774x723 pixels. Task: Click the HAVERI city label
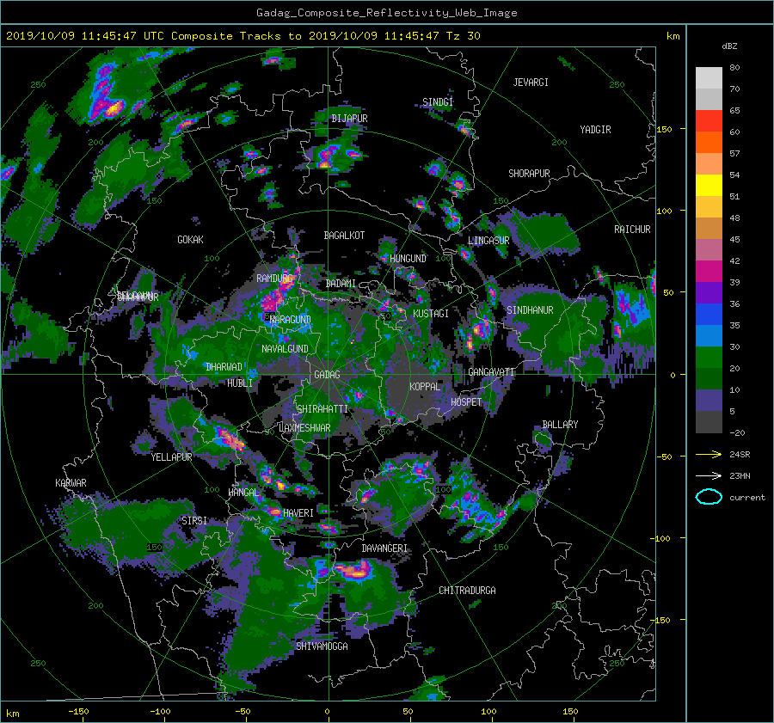tap(298, 513)
